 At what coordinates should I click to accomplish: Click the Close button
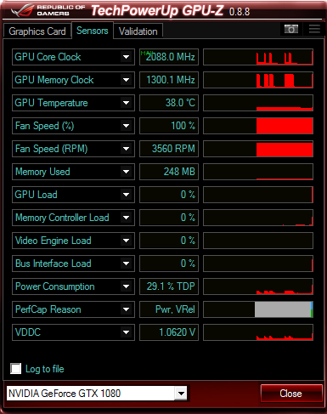click(291, 394)
